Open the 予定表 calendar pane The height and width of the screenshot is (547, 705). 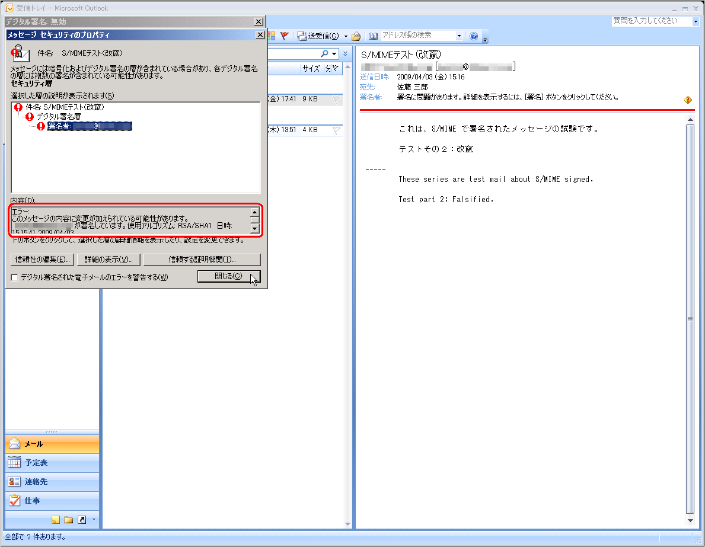tap(52, 463)
